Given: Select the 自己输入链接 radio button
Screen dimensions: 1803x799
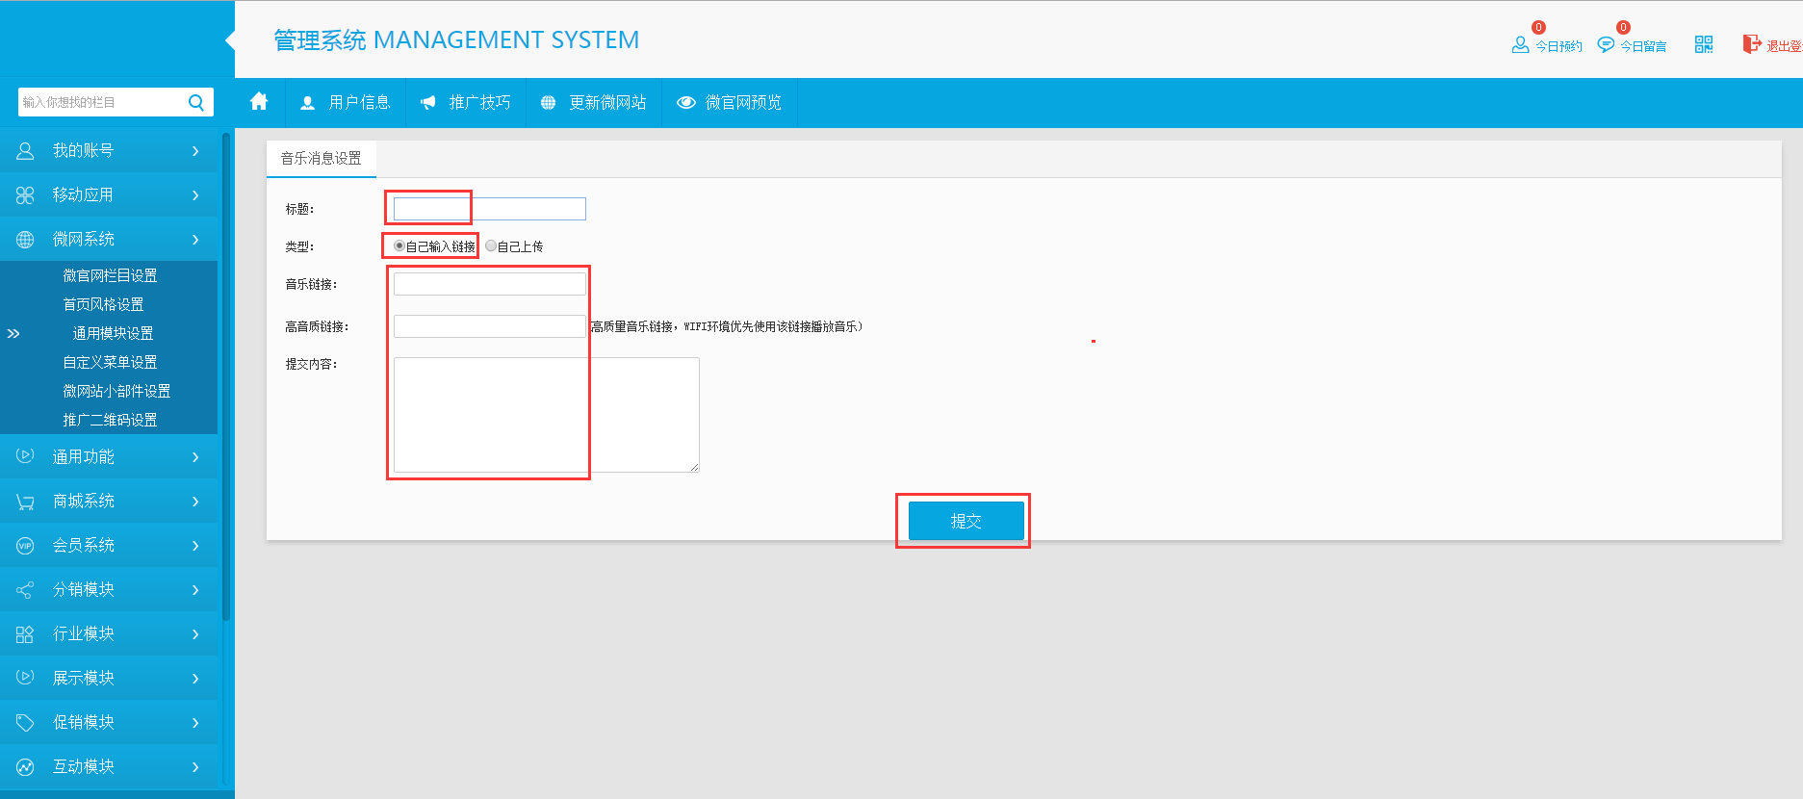Looking at the screenshot, I should pos(399,246).
